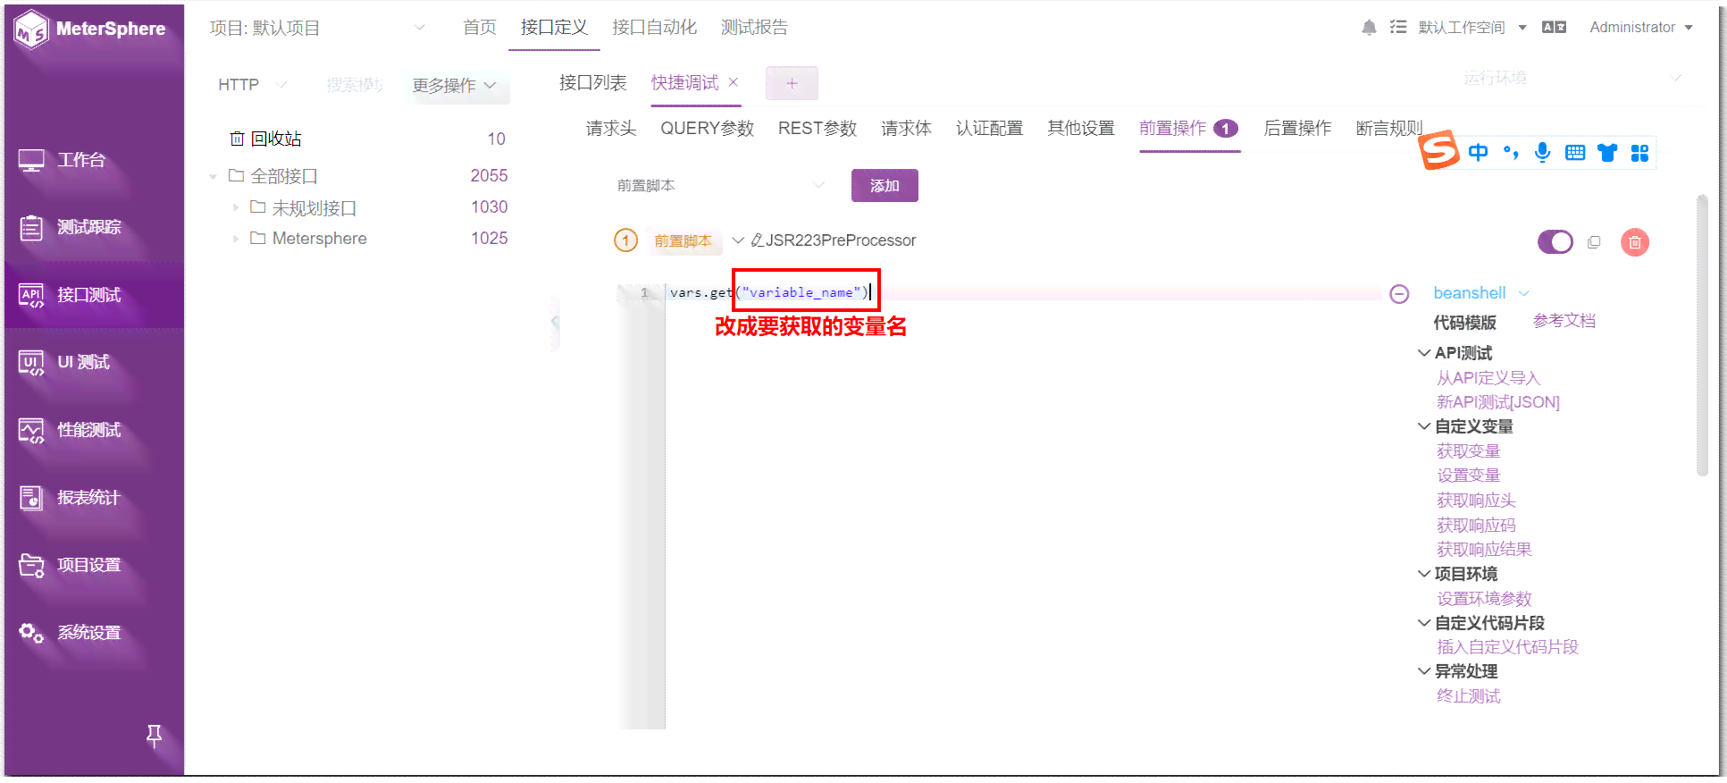This screenshot has height=783, width=1727.
Task: Open the 接口测试 API sidebar icon
Action: [x=31, y=295]
